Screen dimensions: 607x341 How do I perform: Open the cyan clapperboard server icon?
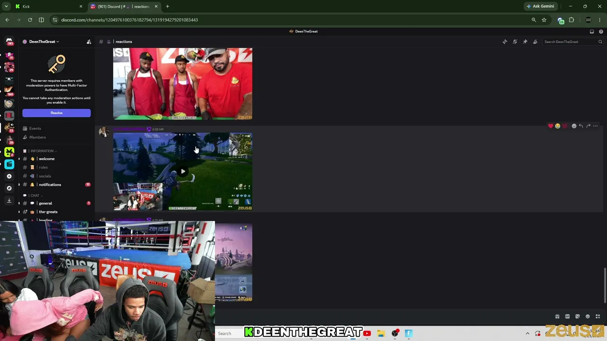tap(9, 164)
